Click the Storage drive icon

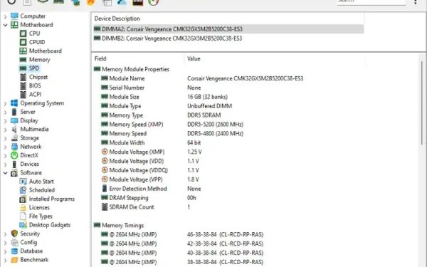(14, 138)
